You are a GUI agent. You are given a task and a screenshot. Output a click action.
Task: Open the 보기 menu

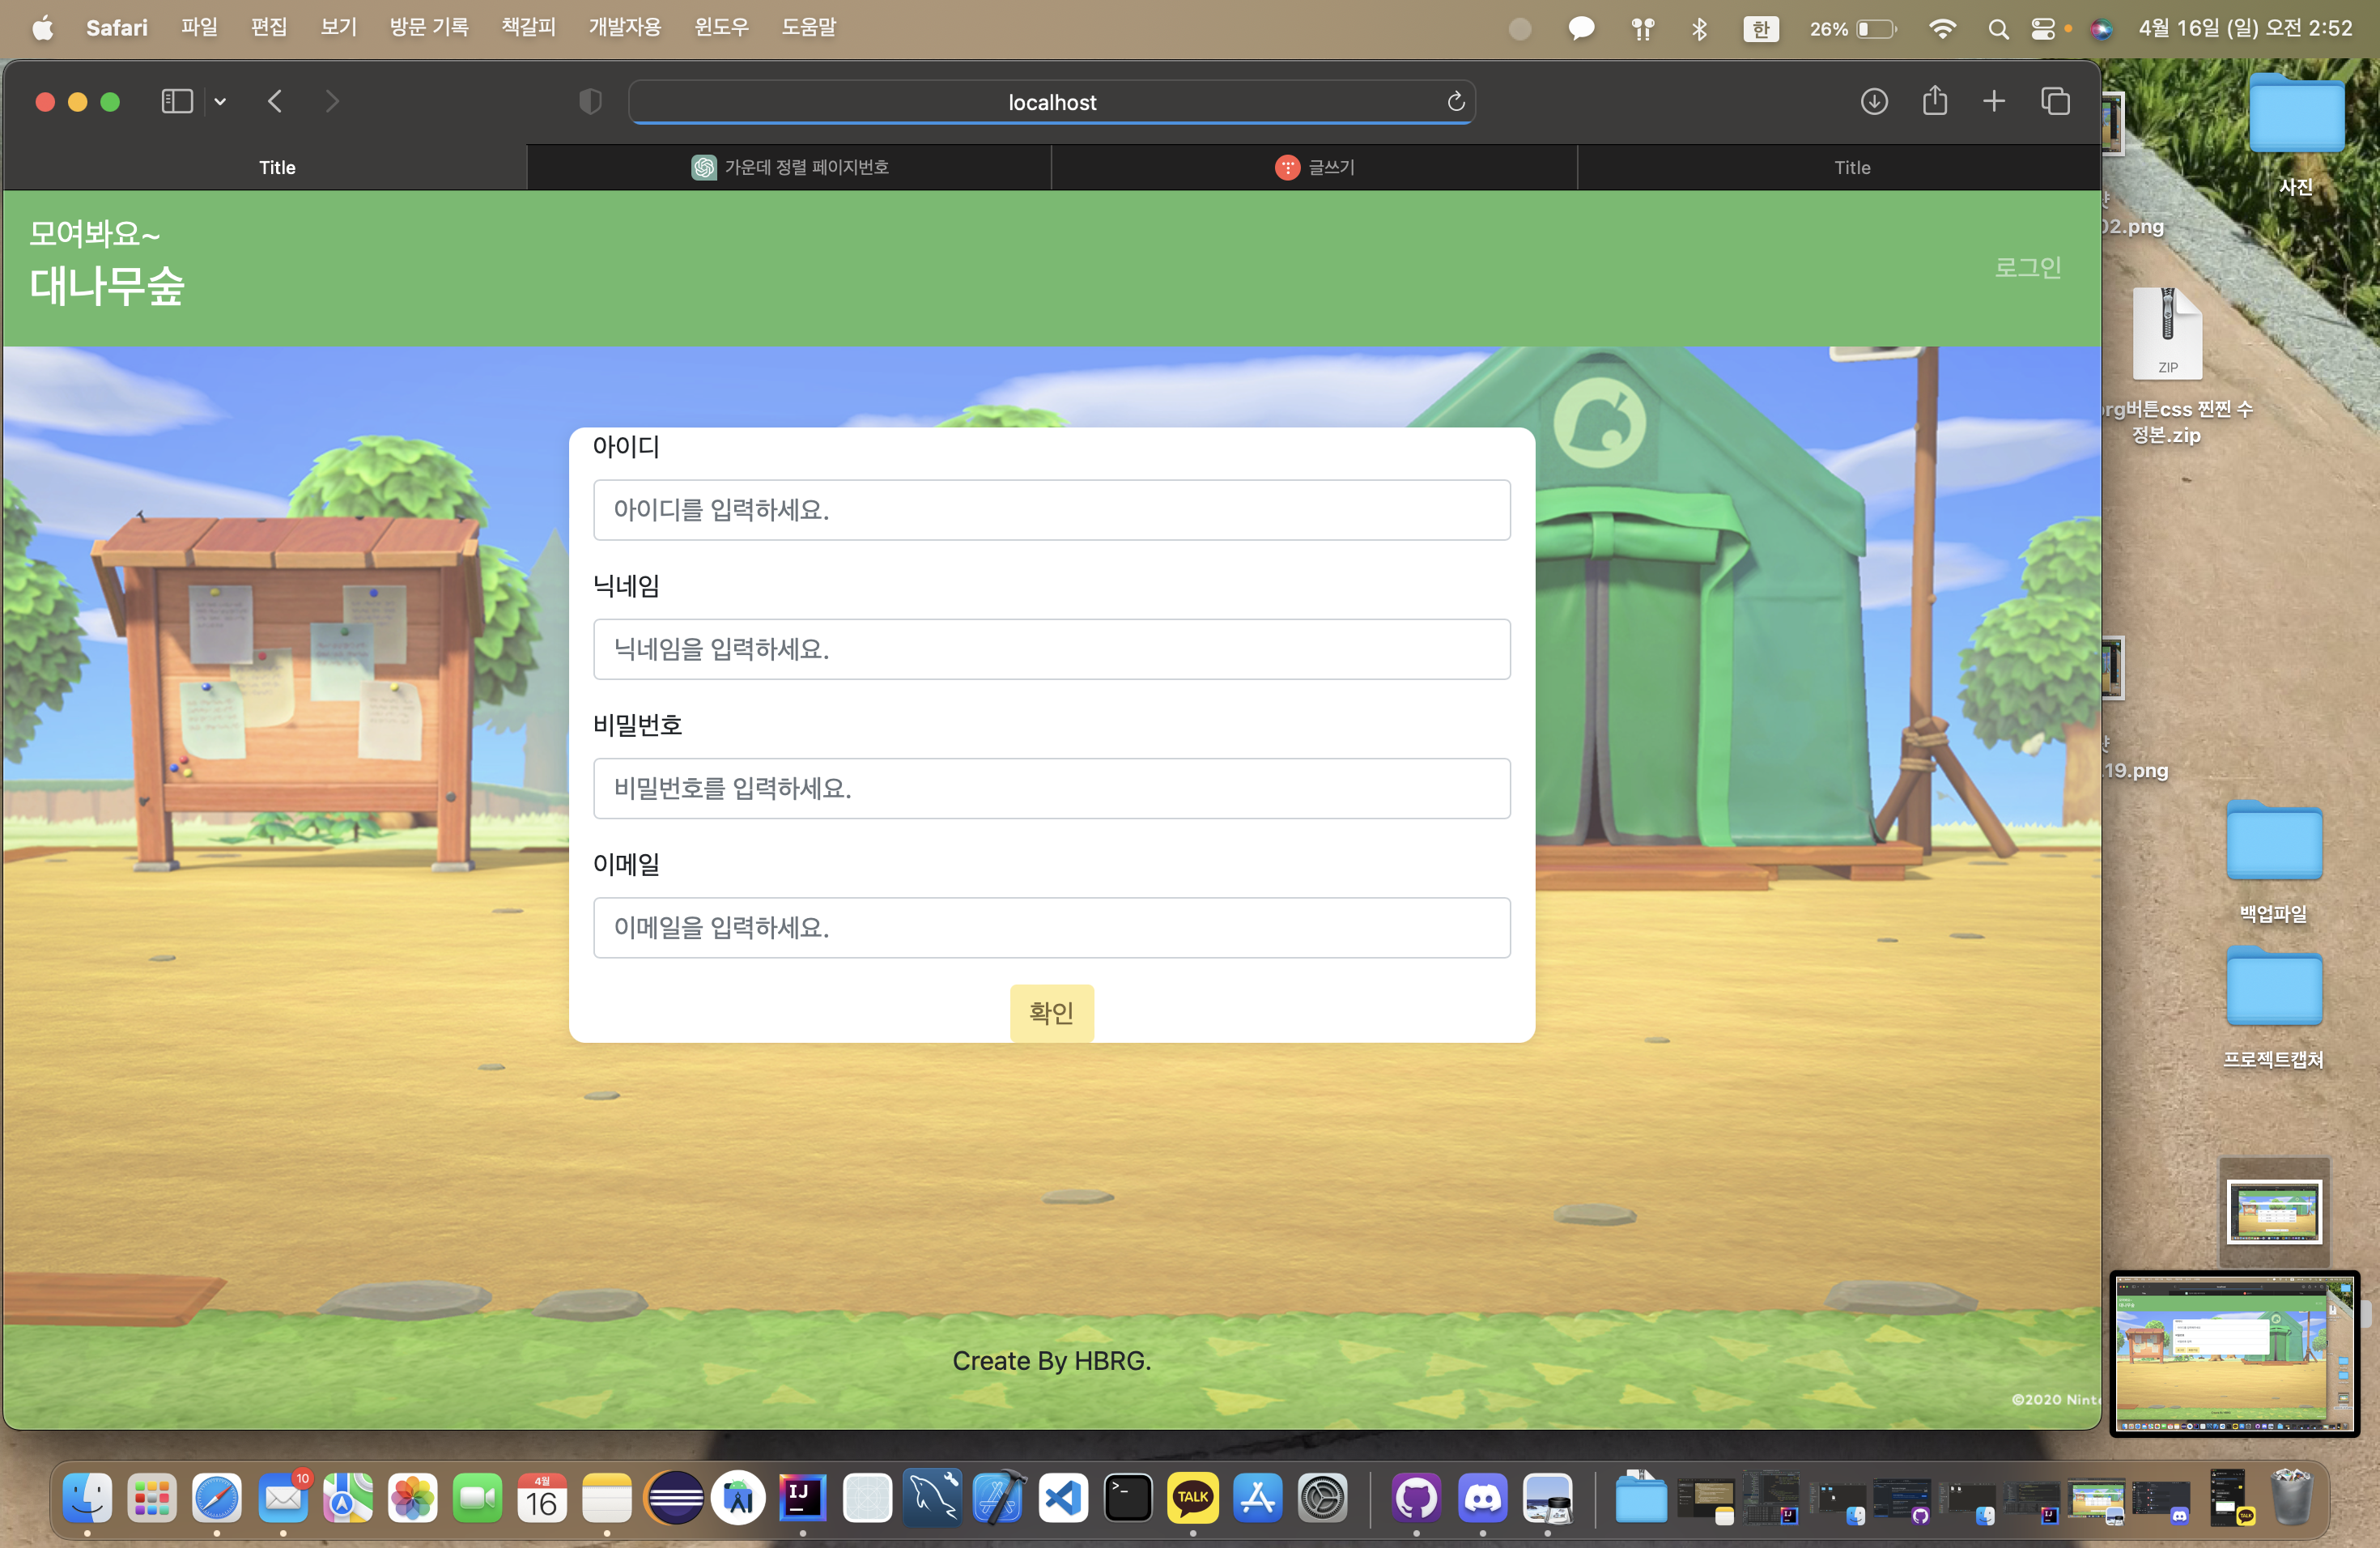coord(339,28)
